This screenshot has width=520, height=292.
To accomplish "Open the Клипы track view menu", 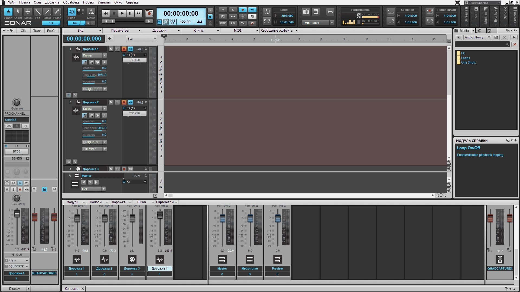I will point(200,31).
